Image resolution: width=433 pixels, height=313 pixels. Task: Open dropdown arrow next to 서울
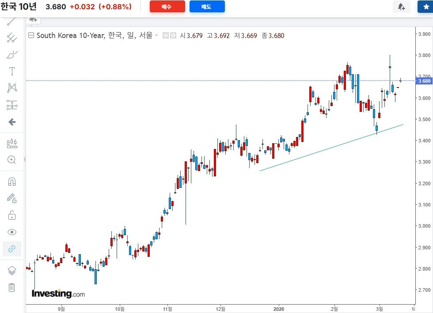[156, 35]
